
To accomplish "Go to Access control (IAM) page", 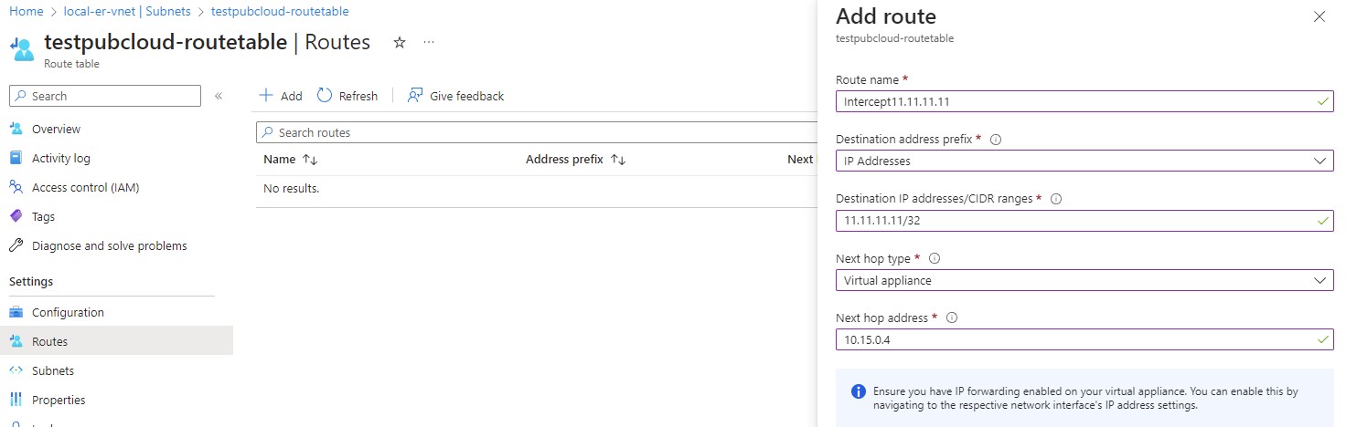I will 85,187.
